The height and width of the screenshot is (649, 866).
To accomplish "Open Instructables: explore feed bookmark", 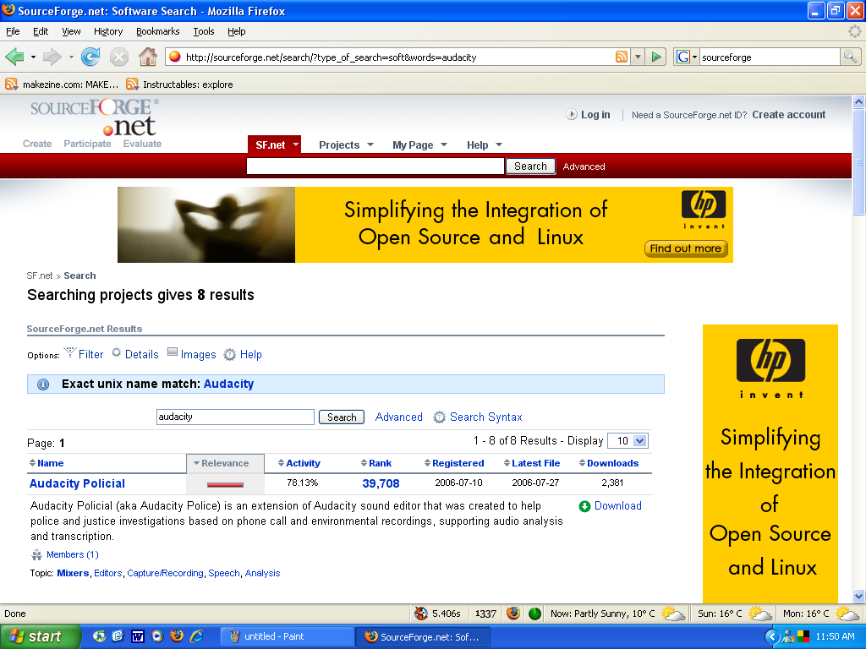I will coord(179,85).
